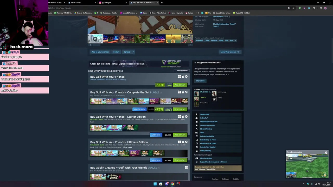Click View Your Queue button
Image resolution: width=333 pixels, height=187 pixels.
coord(230,52)
